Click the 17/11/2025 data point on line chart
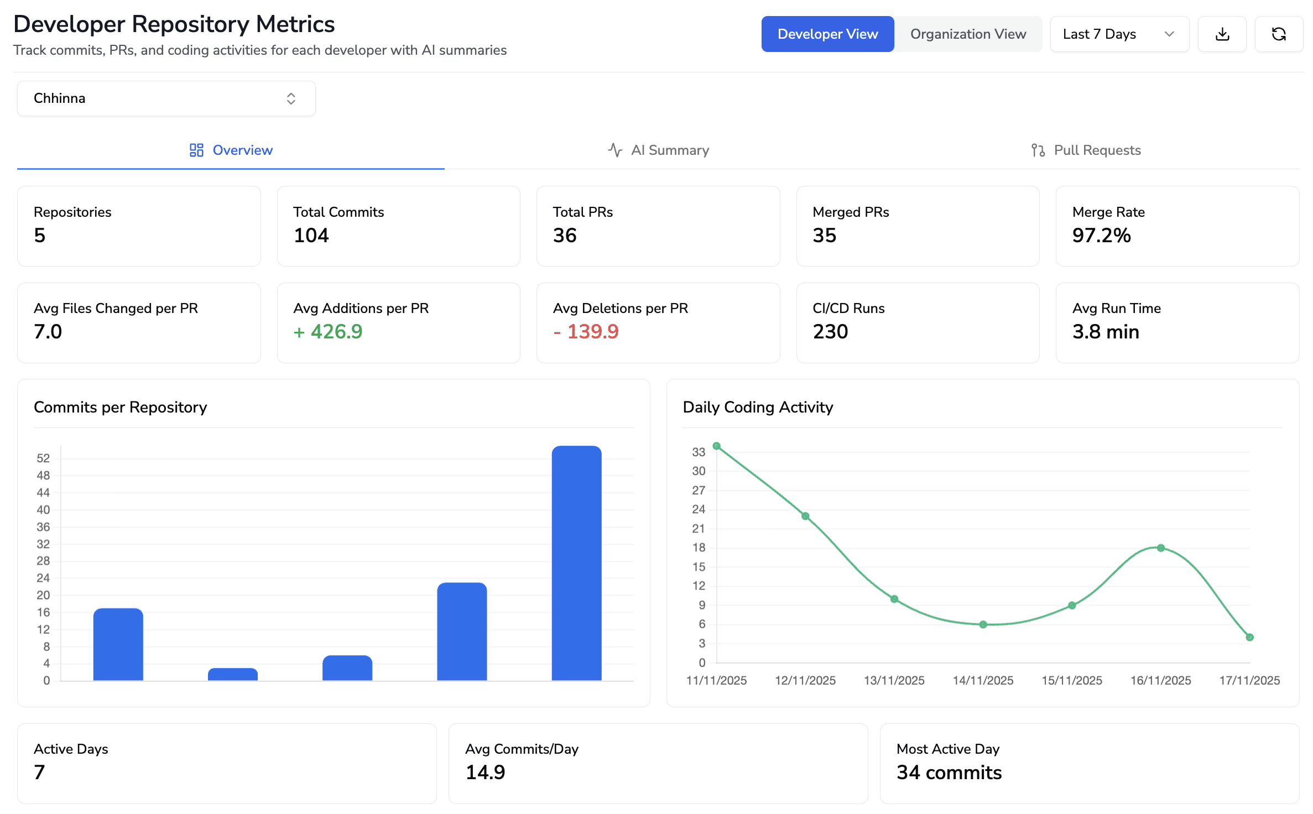 coord(1249,637)
